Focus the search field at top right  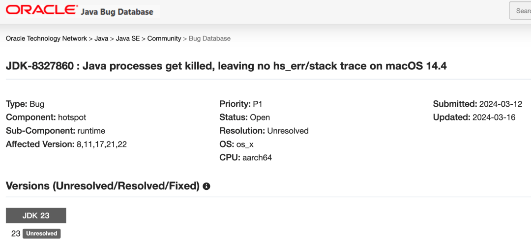pyautogui.click(x=521, y=11)
